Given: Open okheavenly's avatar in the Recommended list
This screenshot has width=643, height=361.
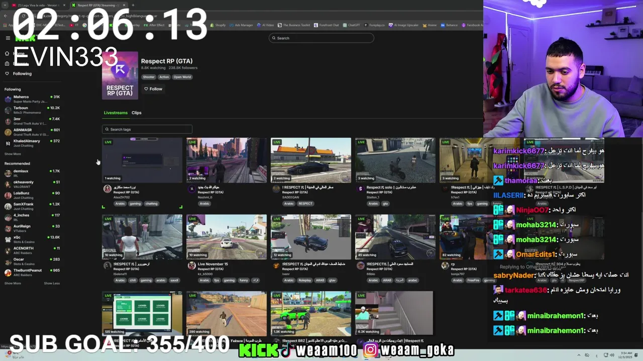Looking at the screenshot, I should point(8,184).
